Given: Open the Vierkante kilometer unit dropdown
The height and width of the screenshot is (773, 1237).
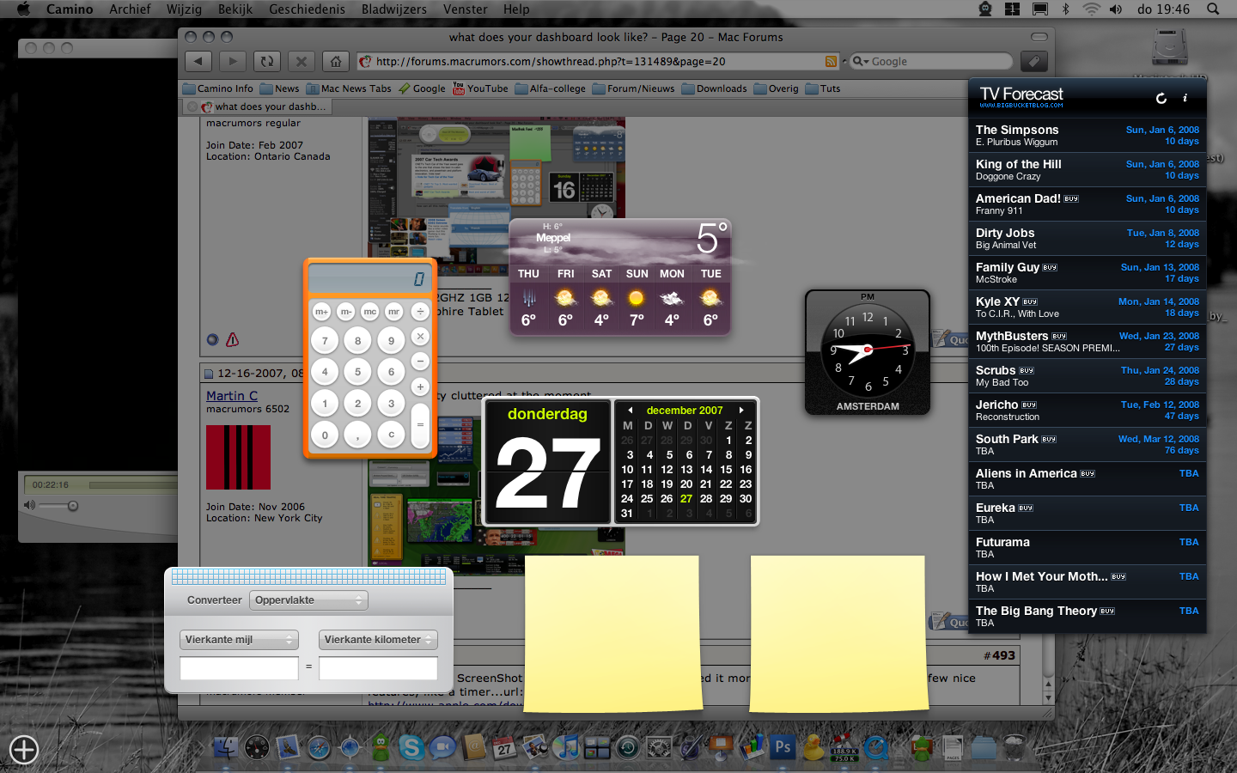Looking at the screenshot, I should pyautogui.click(x=378, y=640).
